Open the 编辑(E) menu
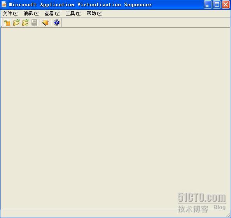The height and width of the screenshot is (218, 231). pyautogui.click(x=31, y=14)
